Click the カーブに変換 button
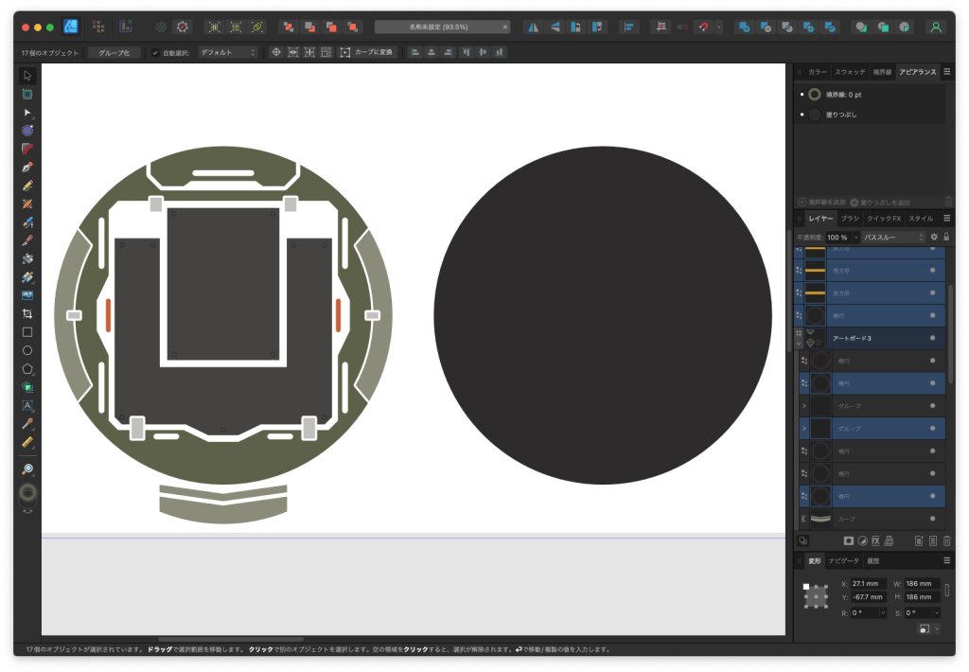Image resolution: width=969 pixels, height=672 pixels. pos(367,53)
